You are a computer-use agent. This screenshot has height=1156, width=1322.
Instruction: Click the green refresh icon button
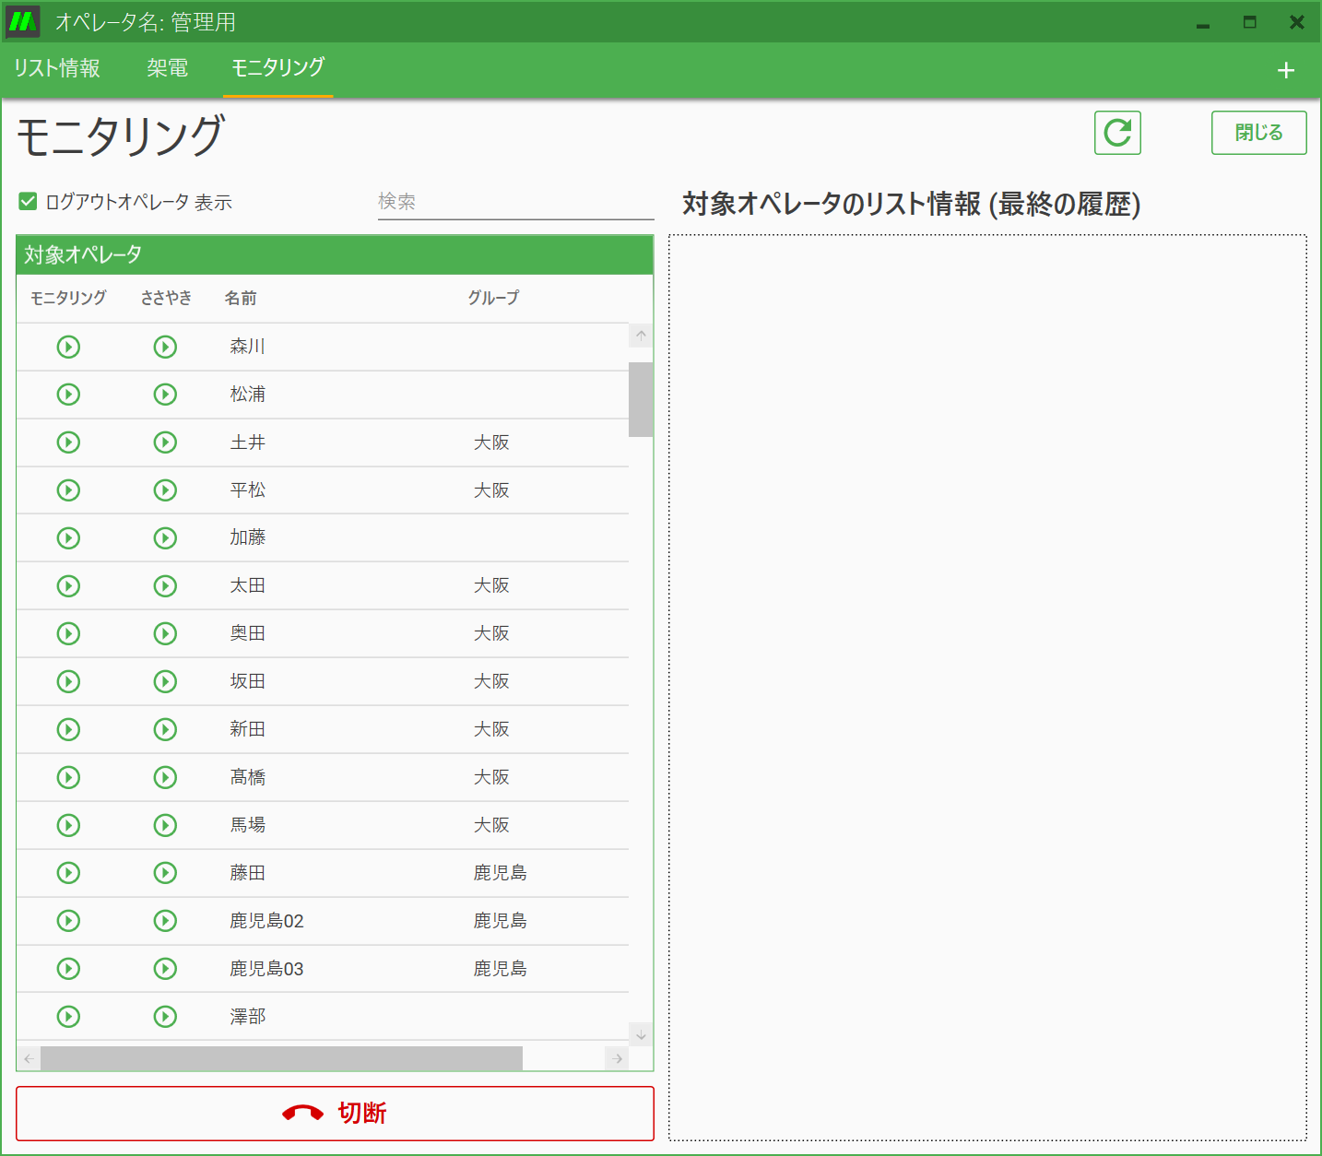(1117, 133)
